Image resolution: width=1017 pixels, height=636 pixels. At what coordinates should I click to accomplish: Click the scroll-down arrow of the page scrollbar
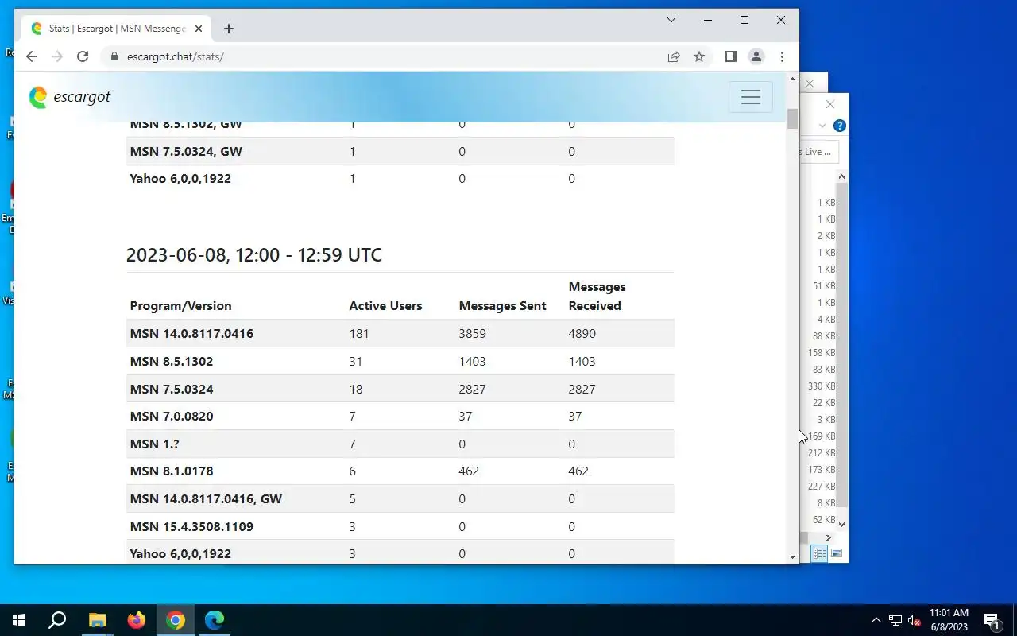(x=792, y=557)
